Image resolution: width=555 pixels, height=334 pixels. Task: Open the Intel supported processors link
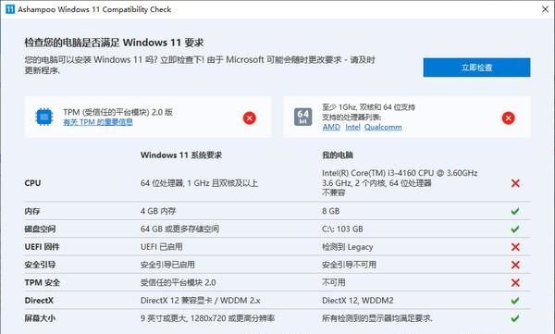pos(352,127)
